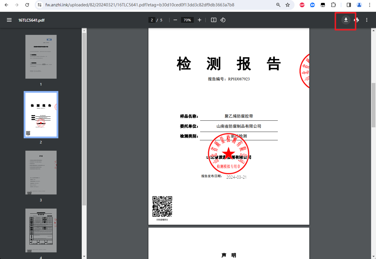Download the PDF file
The height and width of the screenshot is (259, 376).
[345, 20]
